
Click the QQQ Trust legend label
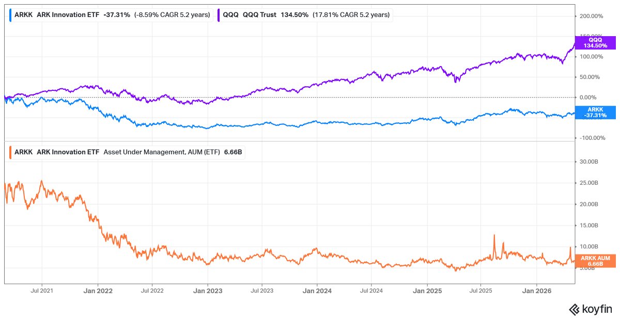point(259,15)
